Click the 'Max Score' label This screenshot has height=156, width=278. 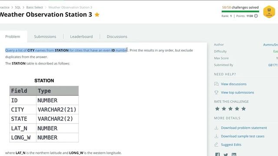click(x=221, y=58)
